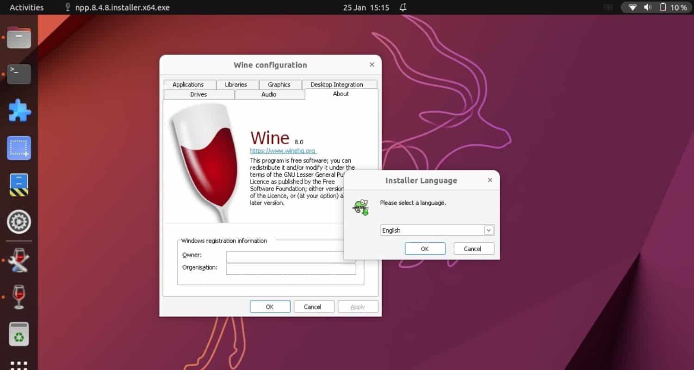Close the Installer Language dialog
The image size is (694, 370).
pyautogui.click(x=490, y=180)
